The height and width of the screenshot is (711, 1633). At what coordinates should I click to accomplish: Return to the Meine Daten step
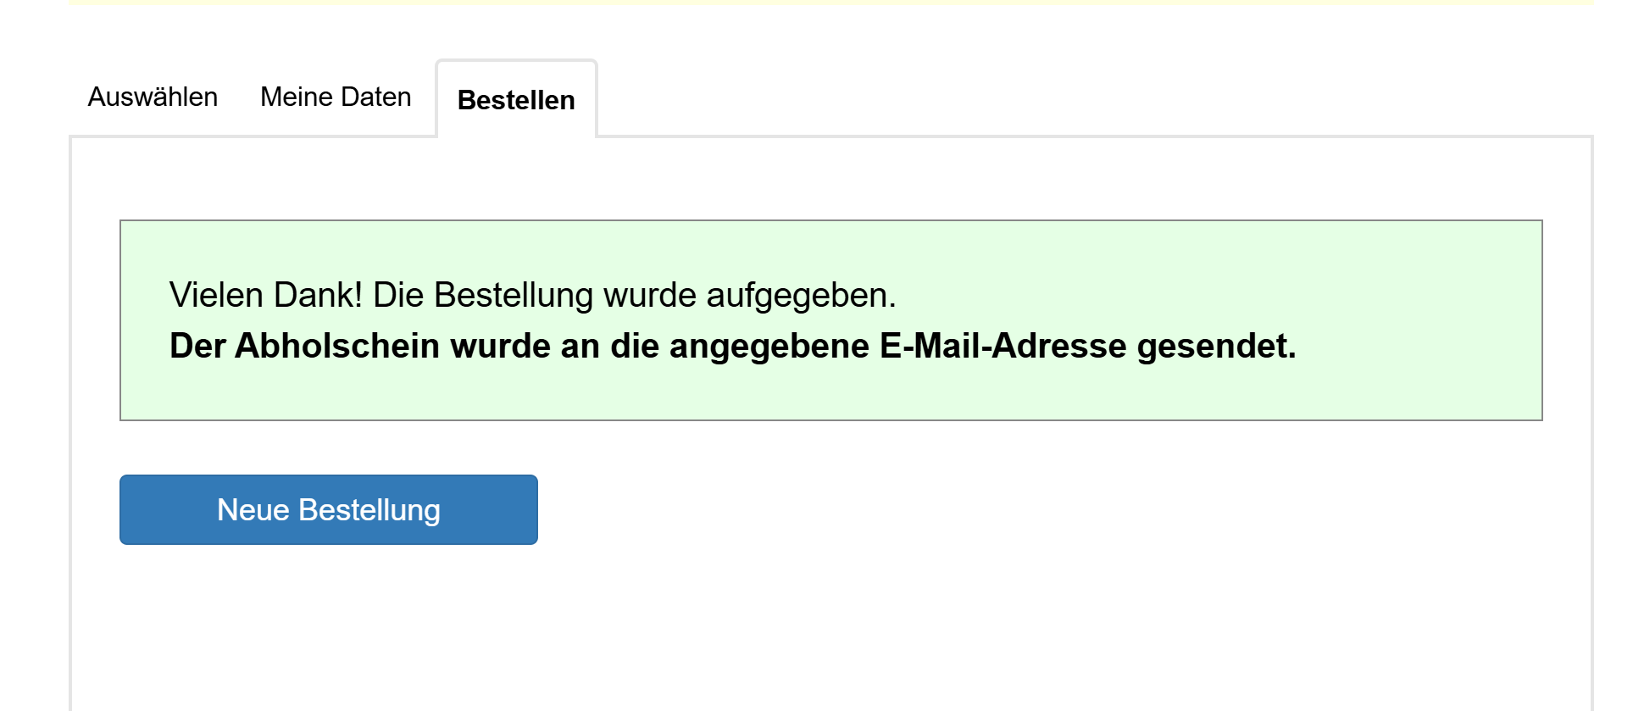point(336,97)
